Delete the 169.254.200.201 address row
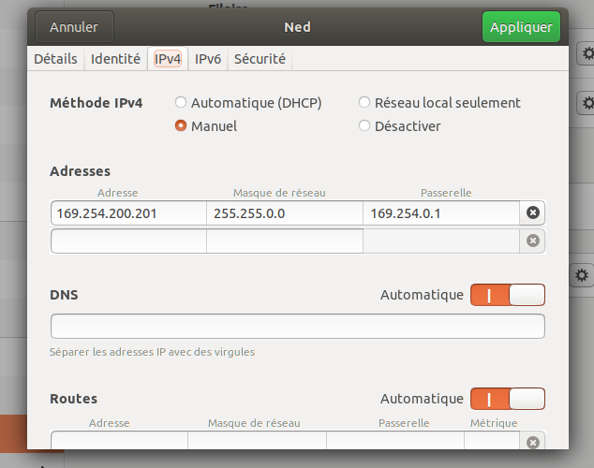This screenshot has height=468, width=594. [x=533, y=213]
